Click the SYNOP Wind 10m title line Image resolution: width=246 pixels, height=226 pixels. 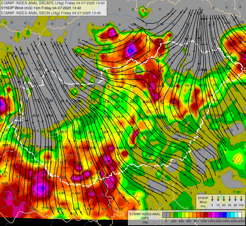click(x=41, y=8)
